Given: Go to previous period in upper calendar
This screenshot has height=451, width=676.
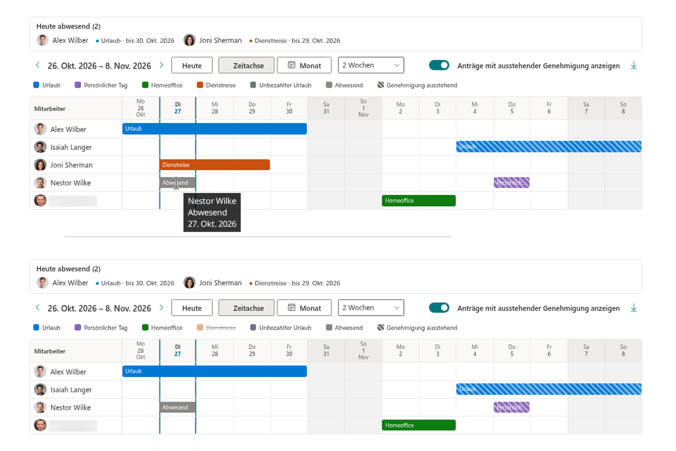Looking at the screenshot, I should click(38, 65).
